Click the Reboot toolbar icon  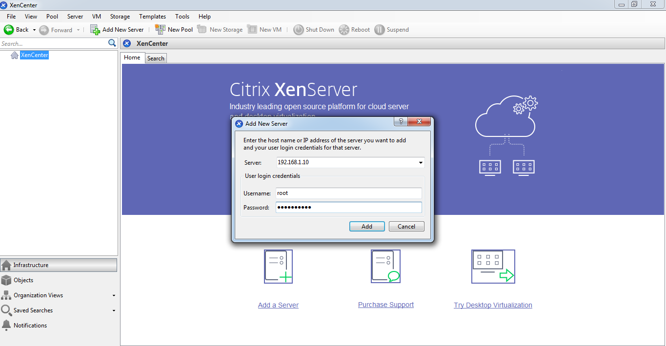tap(344, 30)
